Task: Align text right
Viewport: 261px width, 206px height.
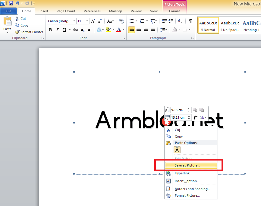Action: click(x=146, y=30)
